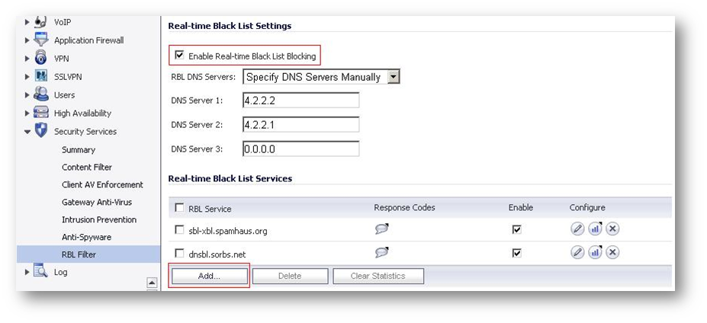Collapse the Security Services tree arrow
The image size is (707, 323).
click(27, 132)
